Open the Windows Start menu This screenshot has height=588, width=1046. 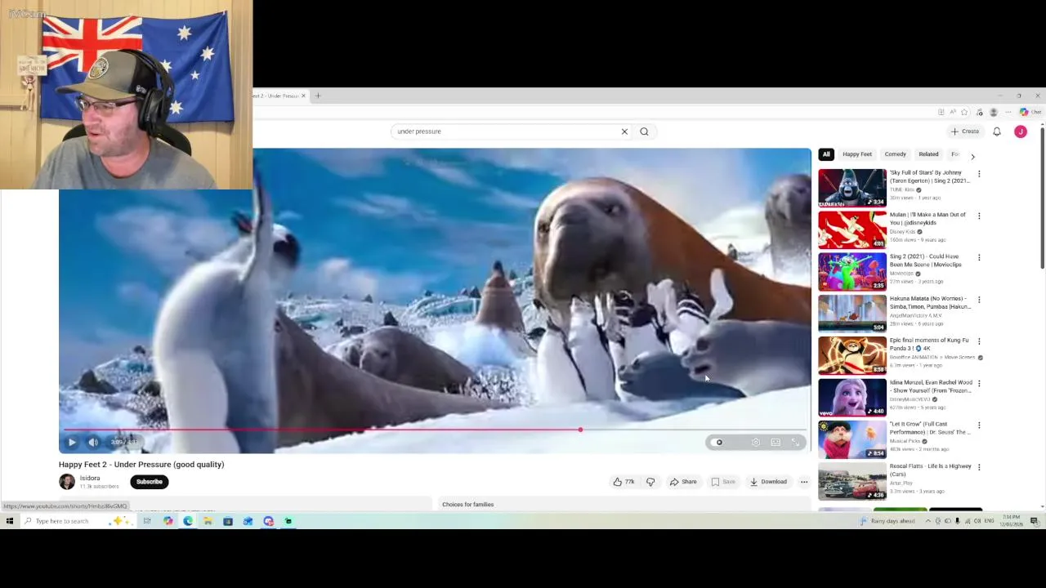pos(10,521)
